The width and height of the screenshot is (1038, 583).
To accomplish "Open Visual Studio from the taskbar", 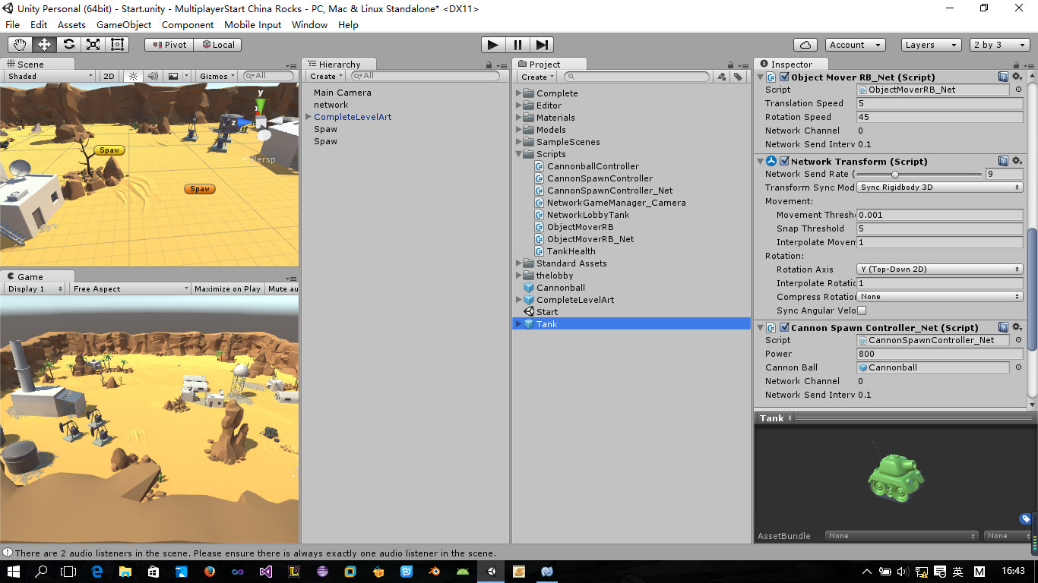I will coord(266,572).
